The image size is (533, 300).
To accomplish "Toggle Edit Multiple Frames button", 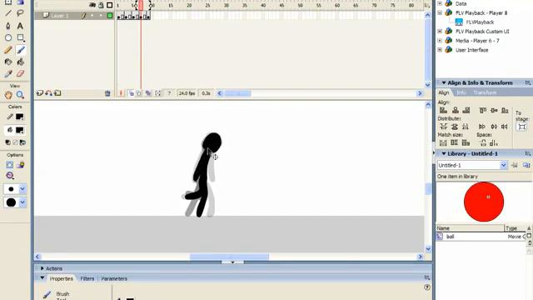I will click(148, 93).
